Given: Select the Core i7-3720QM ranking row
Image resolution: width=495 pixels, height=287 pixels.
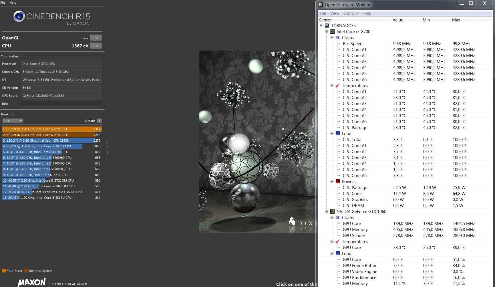Looking at the screenshot, I should tap(52, 180).
